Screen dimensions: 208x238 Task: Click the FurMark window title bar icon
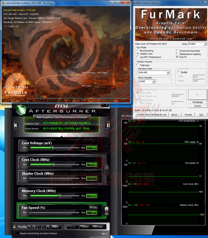tap(3, 3)
